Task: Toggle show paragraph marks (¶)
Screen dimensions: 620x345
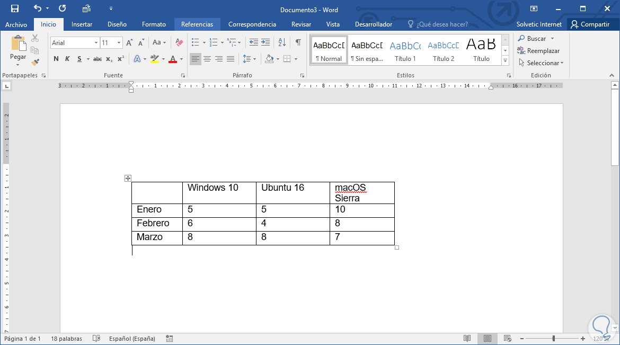Action: click(298, 42)
